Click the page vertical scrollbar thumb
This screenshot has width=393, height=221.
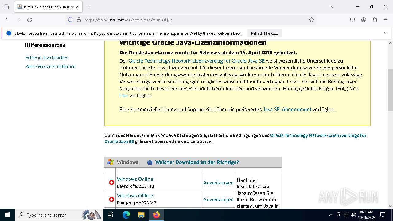tap(390, 90)
